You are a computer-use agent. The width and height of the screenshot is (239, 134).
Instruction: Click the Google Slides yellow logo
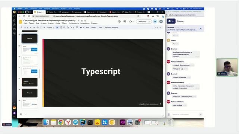tap(21, 22)
